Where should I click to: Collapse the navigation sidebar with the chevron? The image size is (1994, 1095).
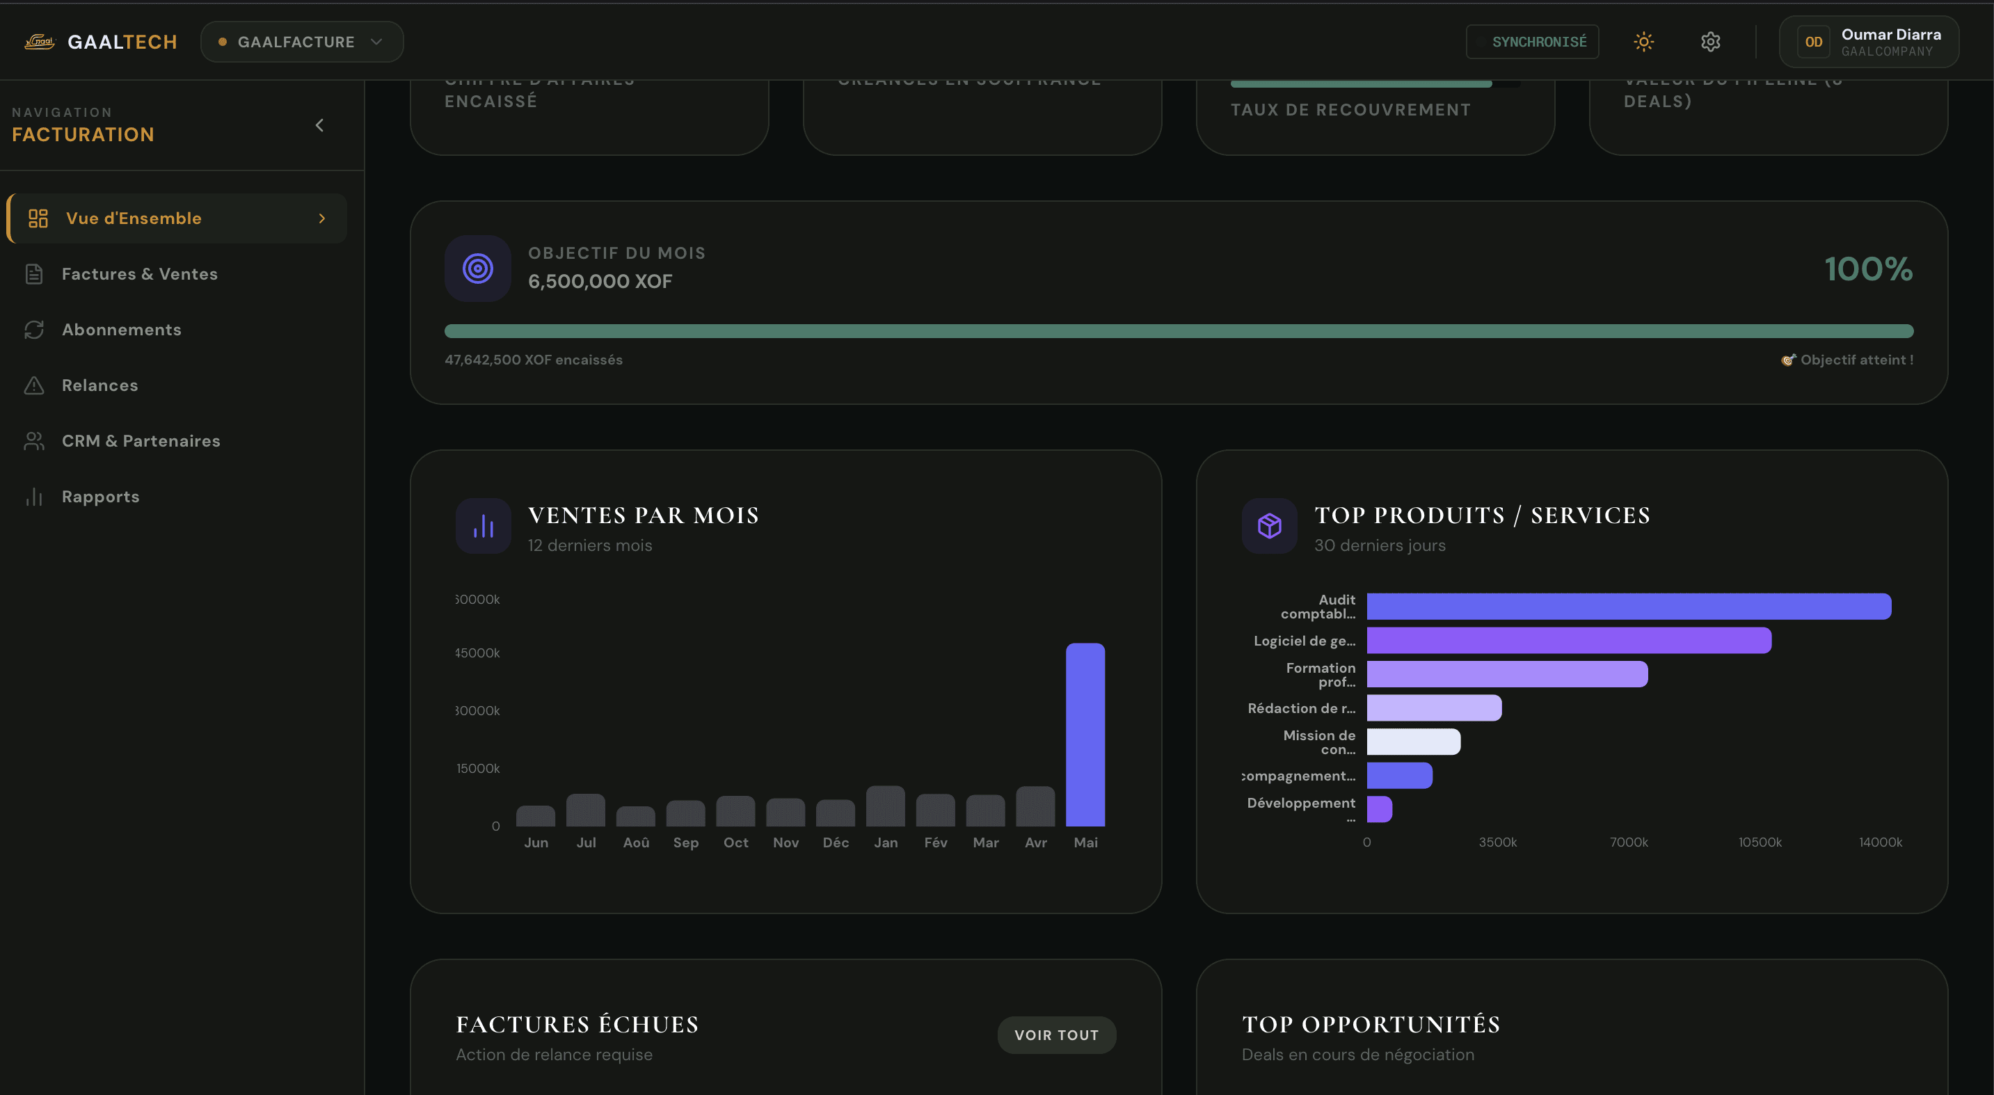tap(319, 125)
